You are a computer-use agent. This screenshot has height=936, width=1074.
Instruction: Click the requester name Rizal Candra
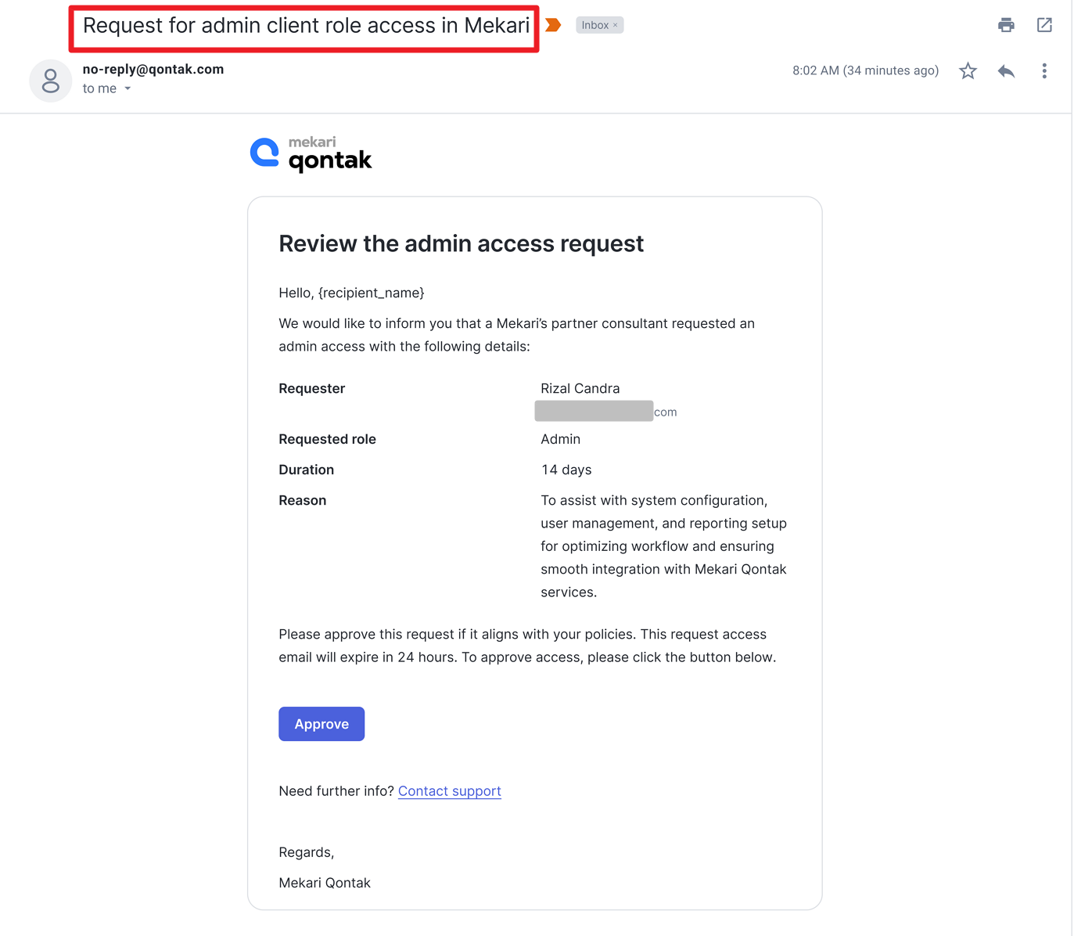tap(580, 388)
